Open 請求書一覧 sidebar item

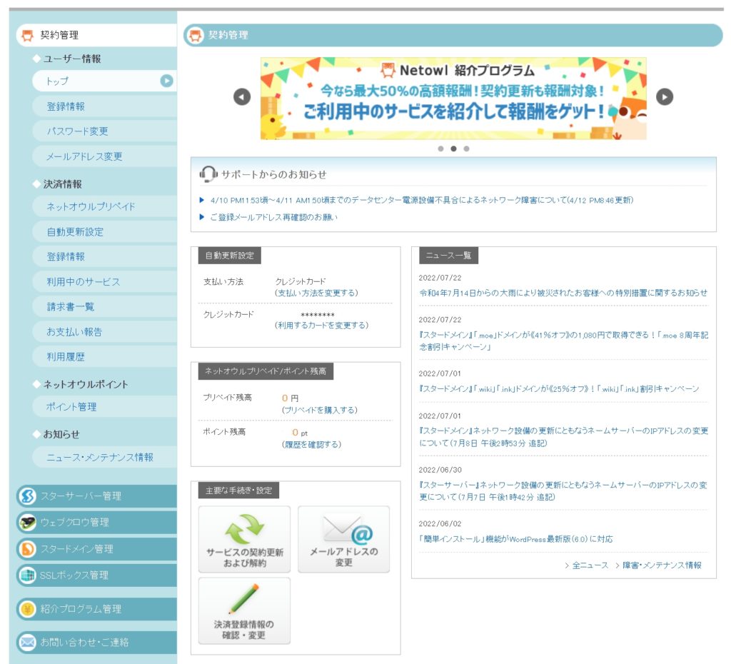click(x=70, y=306)
